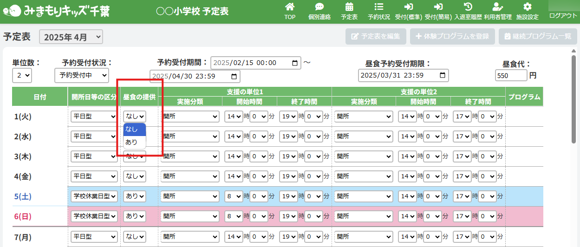Select あり in lunch dropdown list

pyautogui.click(x=131, y=142)
